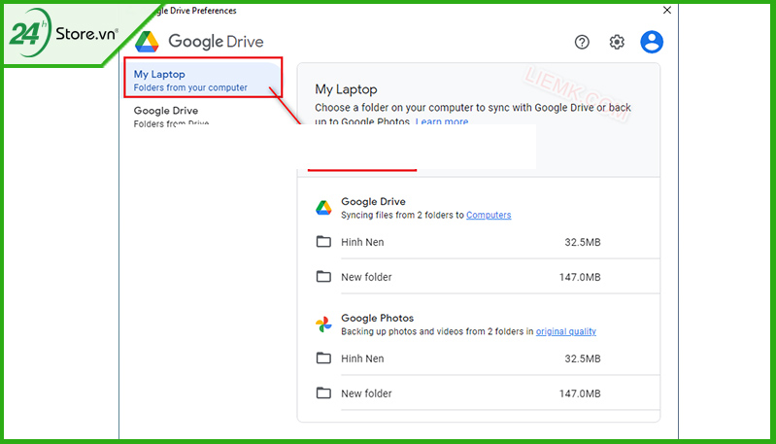The width and height of the screenshot is (776, 444).
Task: Open the Learn more link
Action: coord(442,121)
